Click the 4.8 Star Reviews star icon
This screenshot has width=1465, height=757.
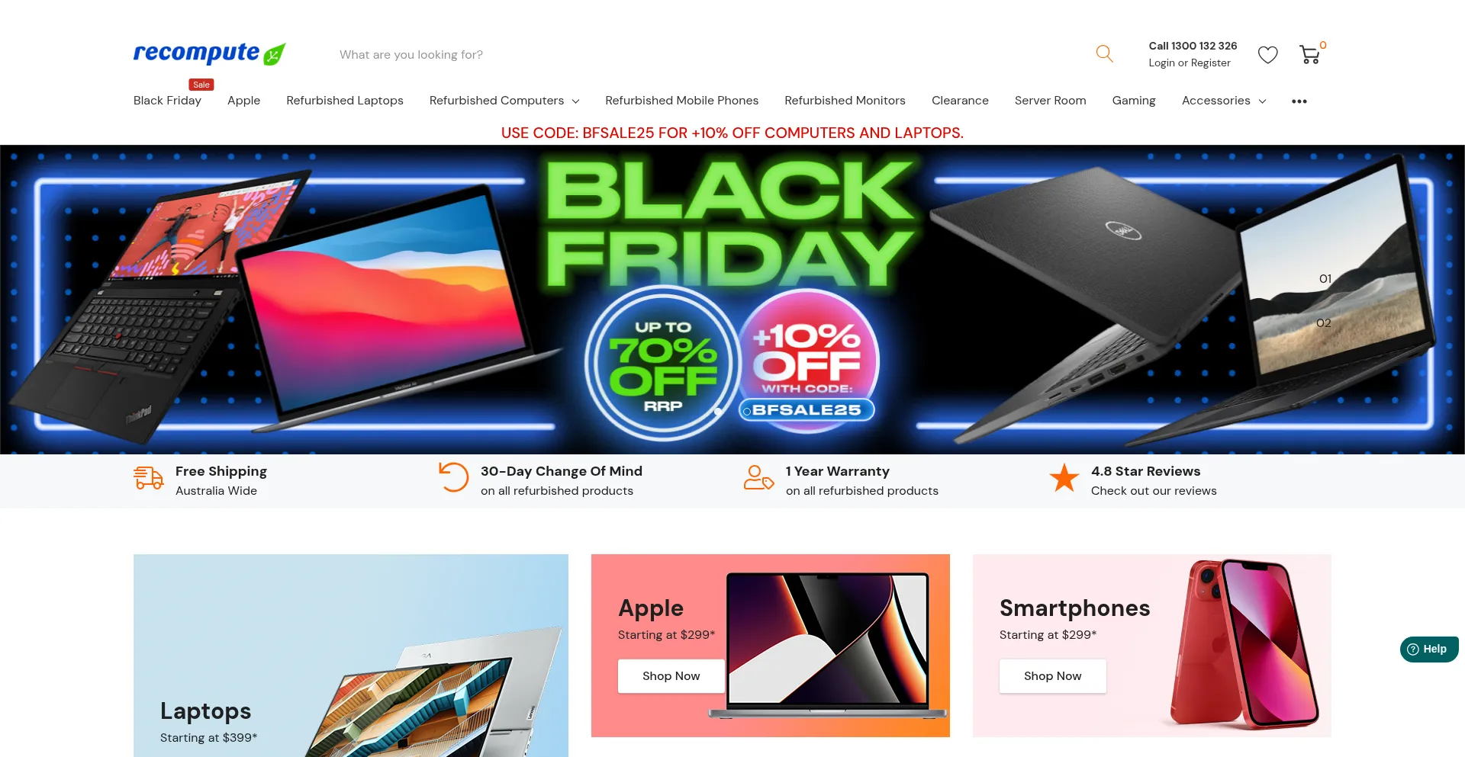pyautogui.click(x=1064, y=478)
